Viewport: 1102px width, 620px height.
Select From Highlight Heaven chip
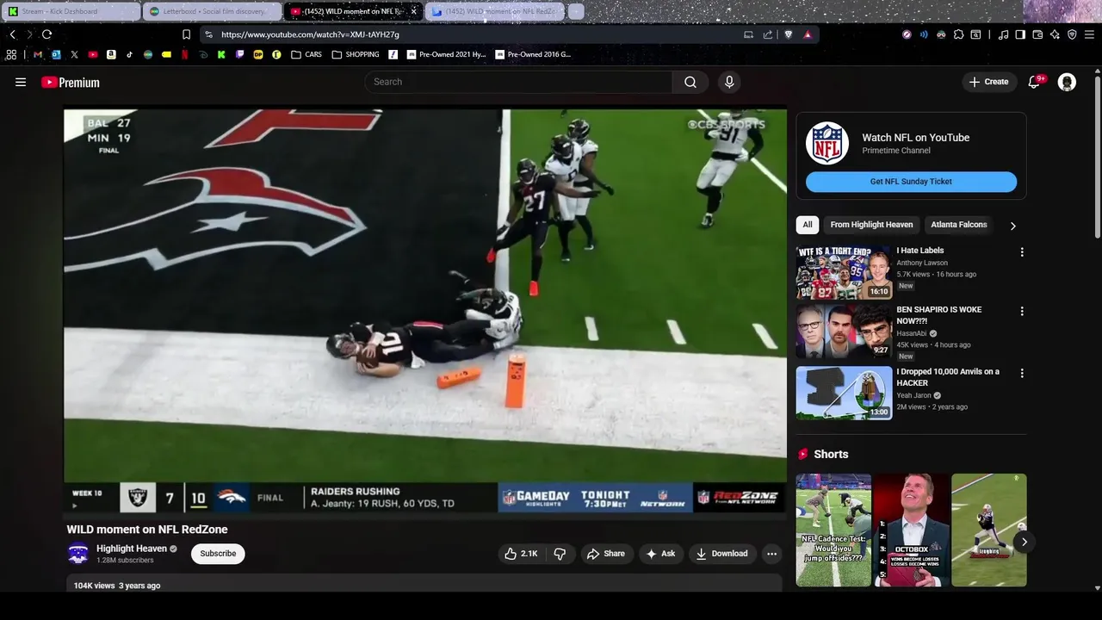click(x=871, y=225)
